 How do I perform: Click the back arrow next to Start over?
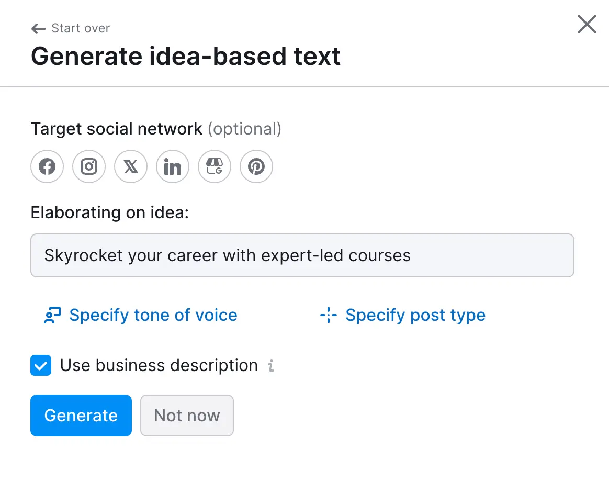tap(38, 28)
